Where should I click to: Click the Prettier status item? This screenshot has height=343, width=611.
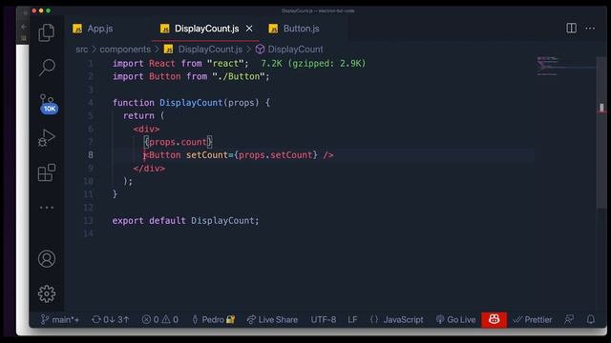coord(533,320)
